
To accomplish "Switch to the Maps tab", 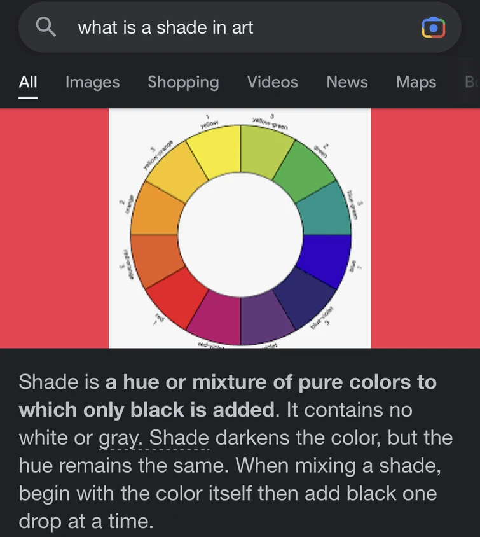I will coord(416,82).
